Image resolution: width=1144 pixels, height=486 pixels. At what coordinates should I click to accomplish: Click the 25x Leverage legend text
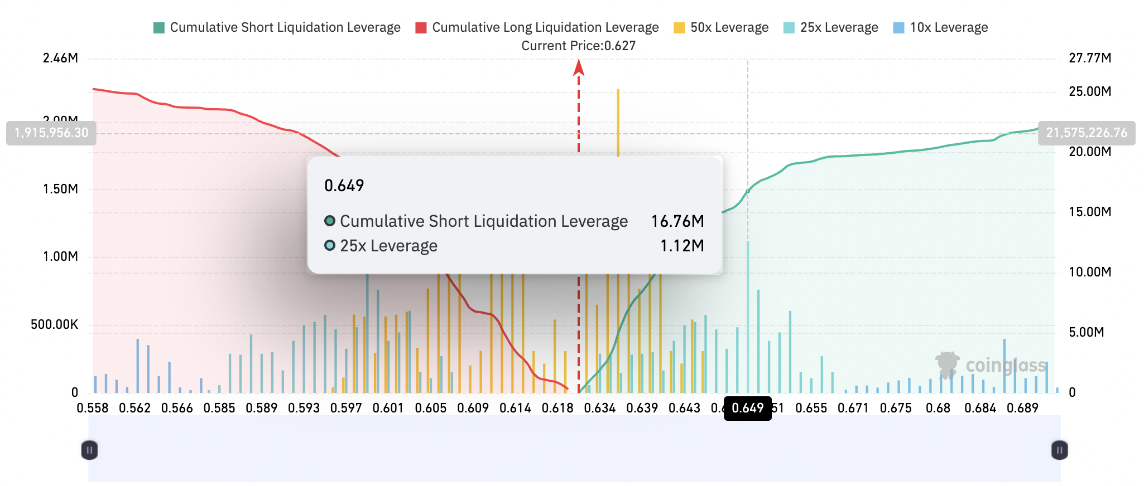[x=839, y=28]
